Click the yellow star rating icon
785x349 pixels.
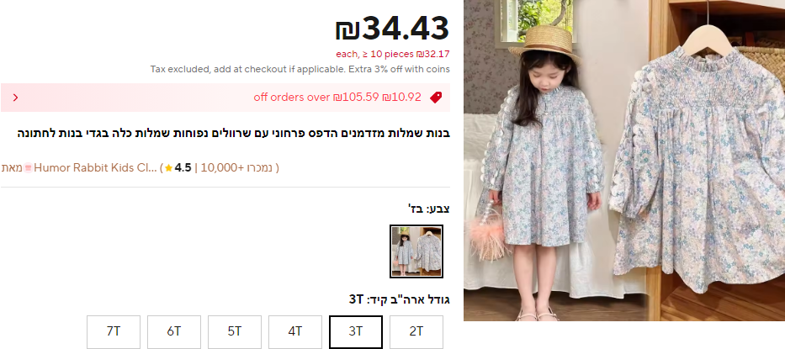click(169, 168)
